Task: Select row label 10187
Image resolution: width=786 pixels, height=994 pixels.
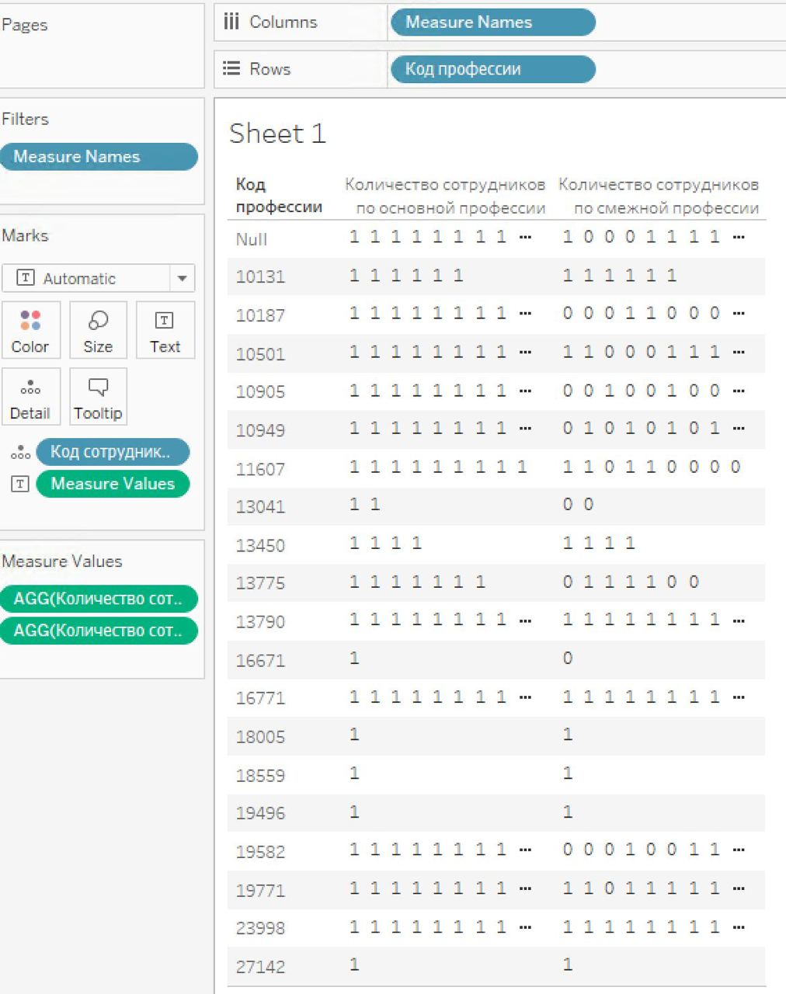Action: [x=260, y=315]
